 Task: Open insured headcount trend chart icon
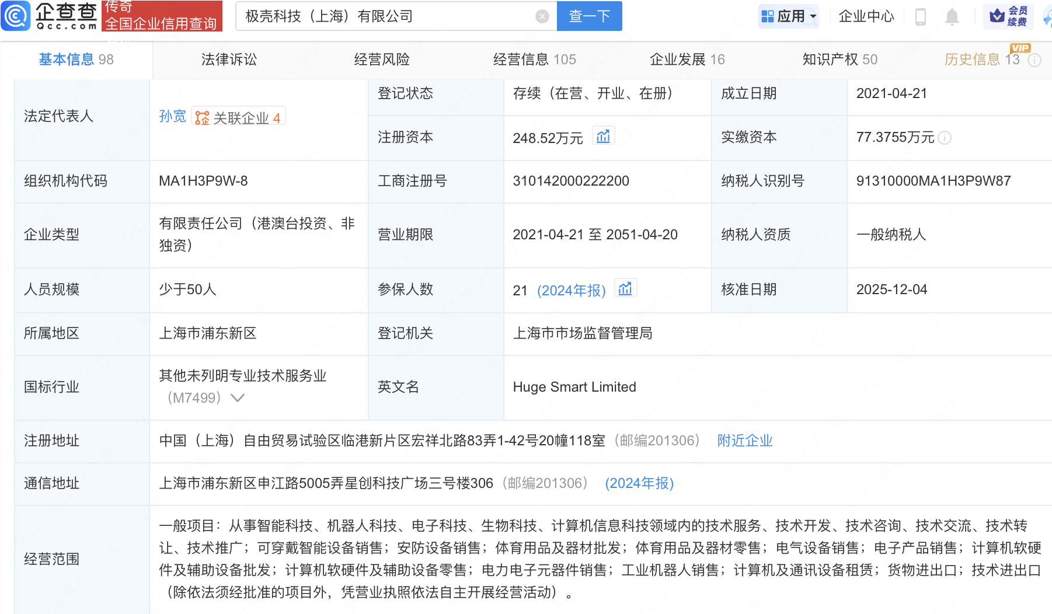(x=625, y=289)
